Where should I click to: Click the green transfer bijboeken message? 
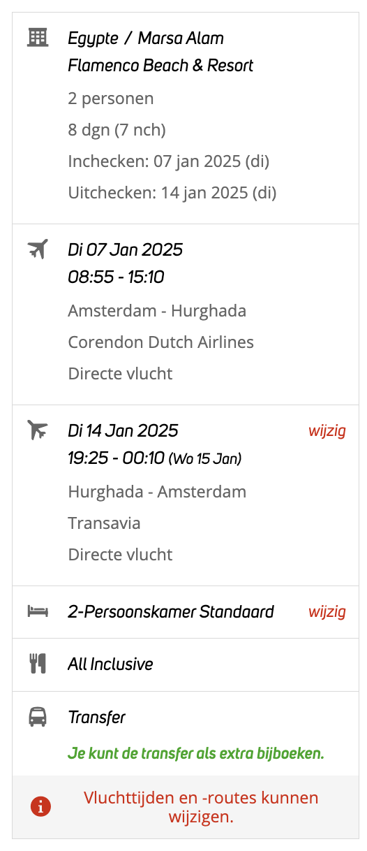click(196, 754)
